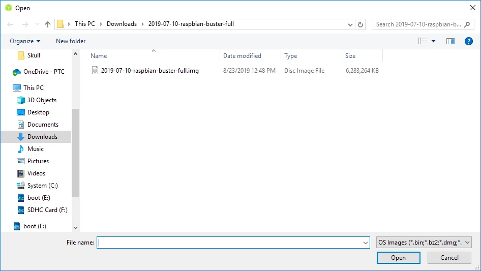The height and width of the screenshot is (271, 481).
Task: Open Desktop in navigation pane
Action: tap(38, 112)
